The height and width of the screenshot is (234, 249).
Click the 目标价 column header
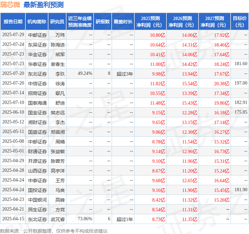(240, 22)
